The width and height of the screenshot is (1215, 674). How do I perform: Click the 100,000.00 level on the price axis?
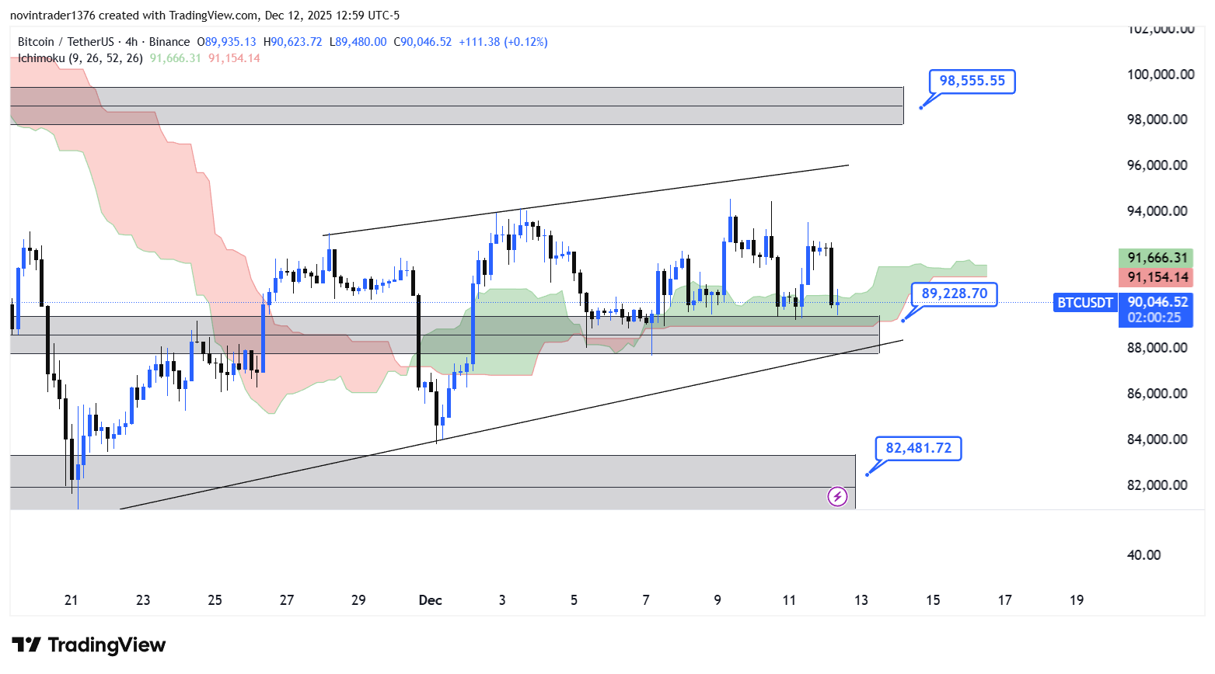[x=1161, y=75]
